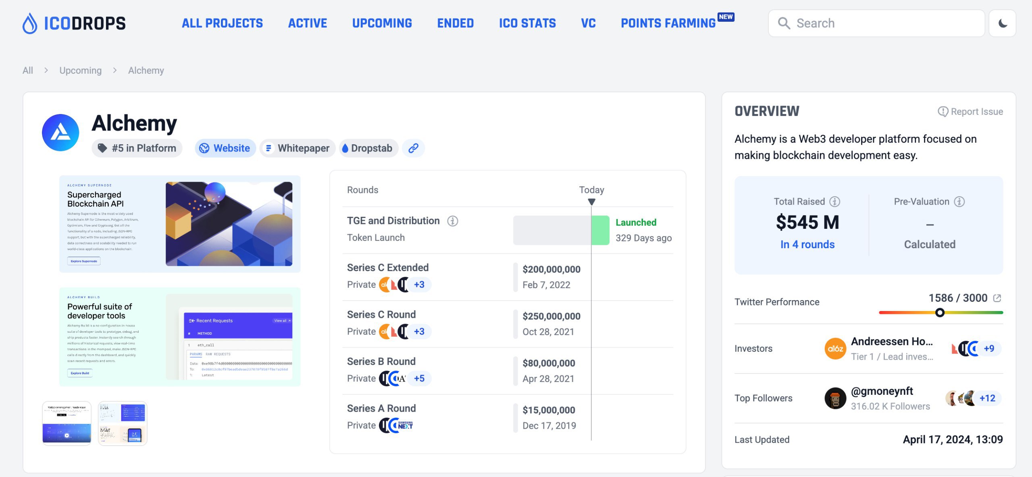Click the ICODROPS logo
The height and width of the screenshot is (477, 1032).
74,23
